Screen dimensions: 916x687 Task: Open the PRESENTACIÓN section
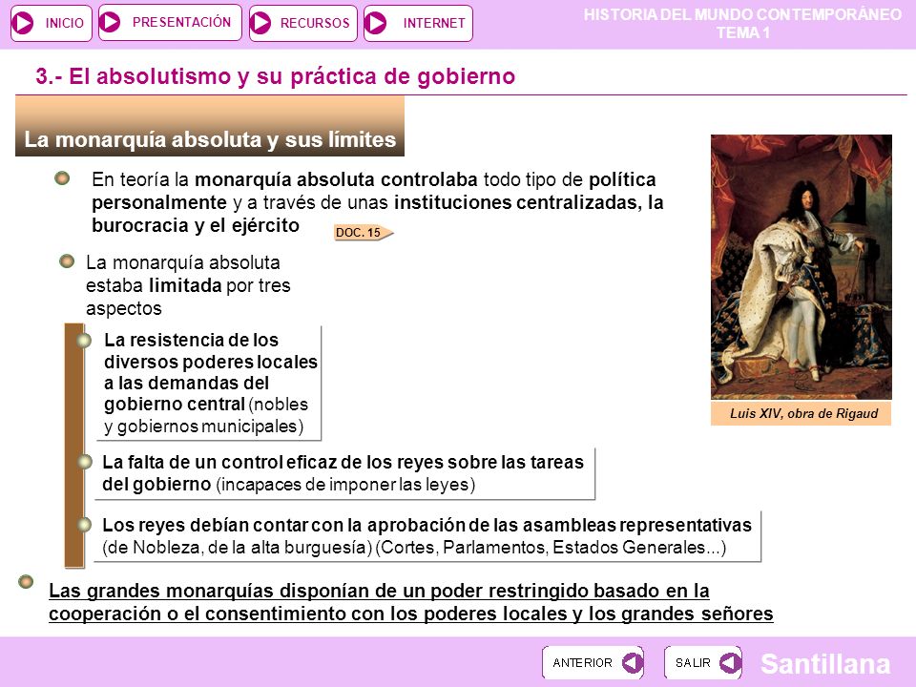170,23
